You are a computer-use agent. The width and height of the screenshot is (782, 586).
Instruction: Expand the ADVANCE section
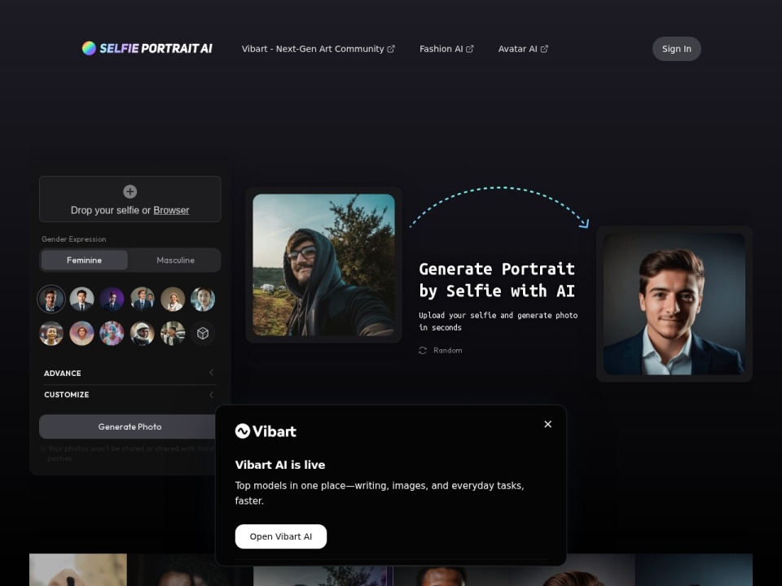130,374
